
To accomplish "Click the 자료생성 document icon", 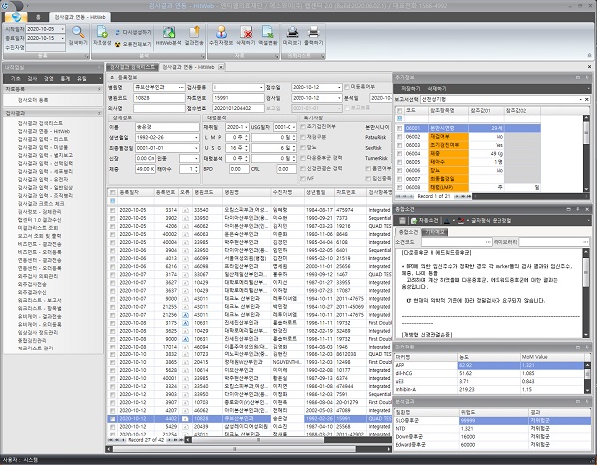I will [x=102, y=32].
